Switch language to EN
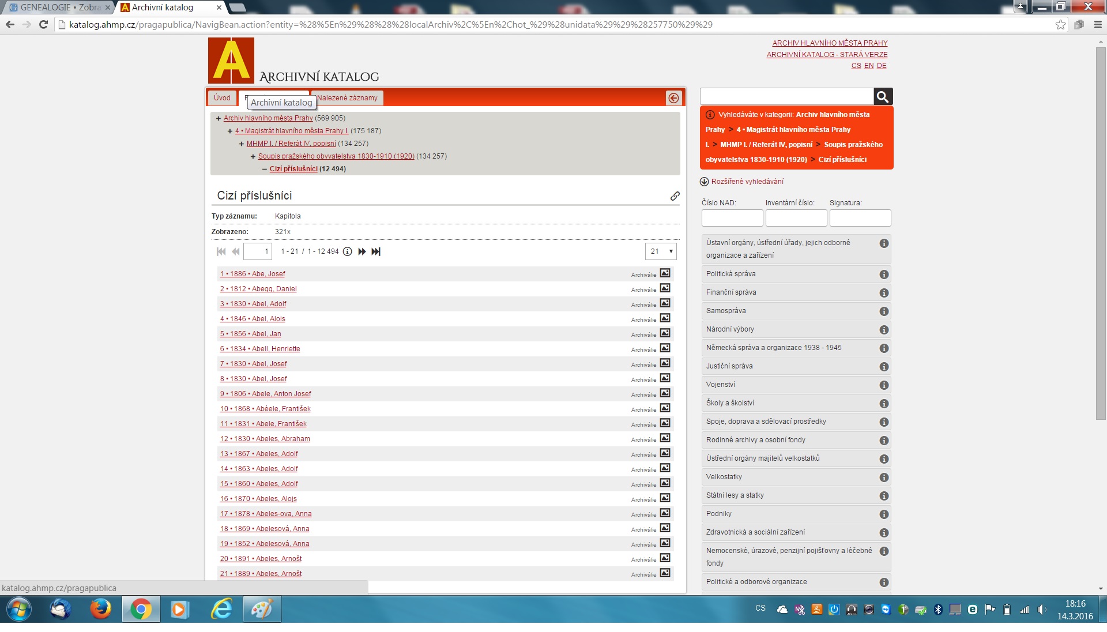Screen dimensions: 1107x632 (x=868, y=66)
